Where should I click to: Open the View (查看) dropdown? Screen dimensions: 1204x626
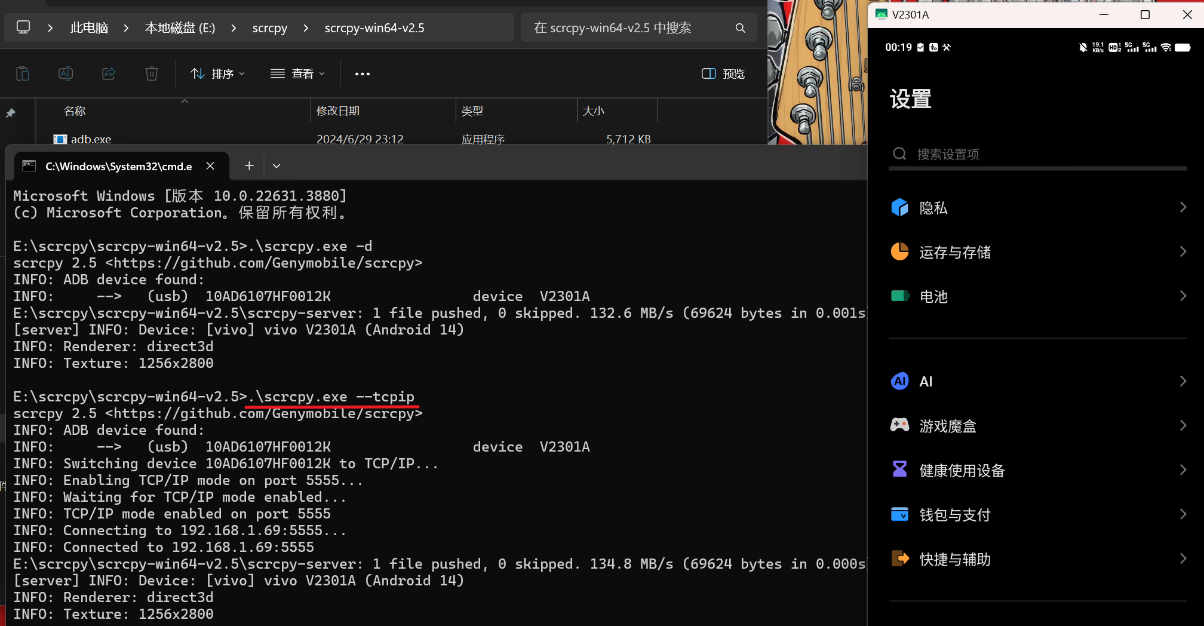[x=297, y=74]
